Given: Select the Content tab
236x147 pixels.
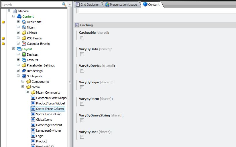Looking at the screenshot, I should point(152,5).
